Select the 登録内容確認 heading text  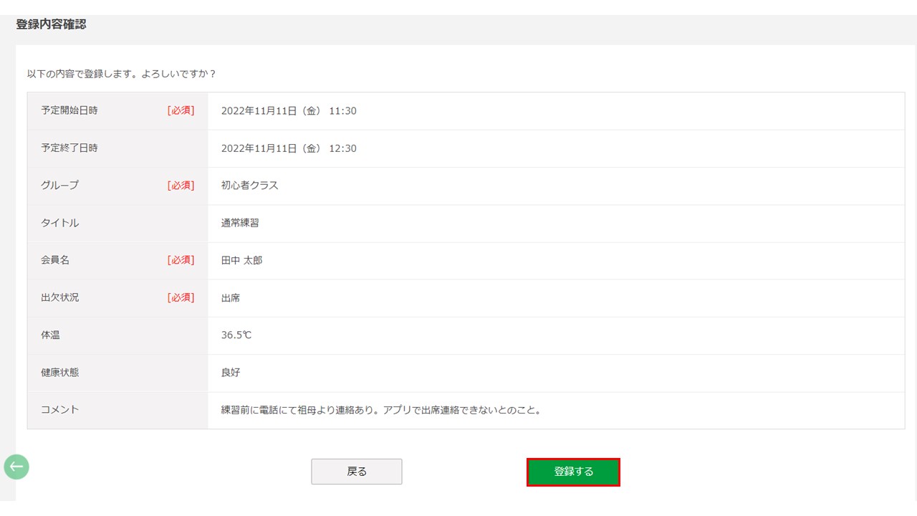[x=51, y=24]
